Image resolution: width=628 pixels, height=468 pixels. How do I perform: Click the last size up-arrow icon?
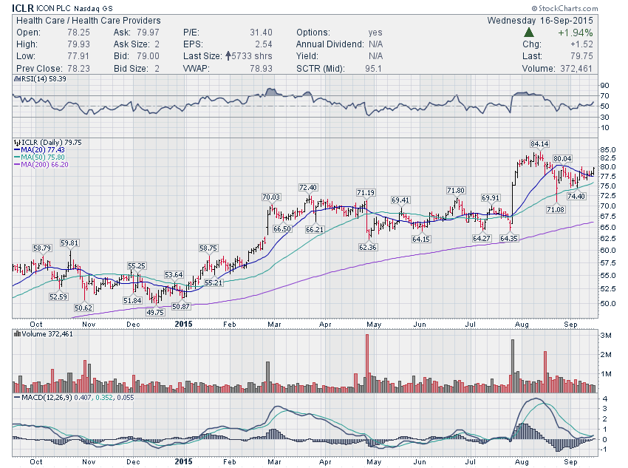point(228,55)
